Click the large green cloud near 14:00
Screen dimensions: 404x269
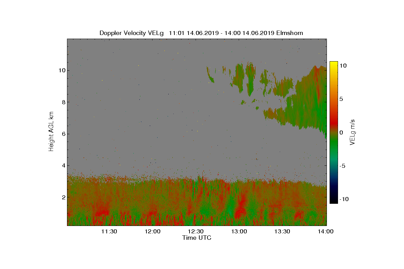(x=310, y=101)
